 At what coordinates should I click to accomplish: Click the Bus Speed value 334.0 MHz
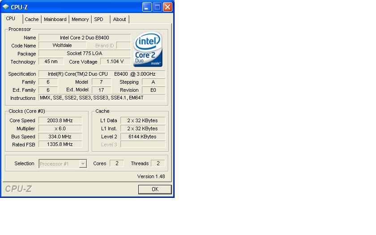pos(60,137)
